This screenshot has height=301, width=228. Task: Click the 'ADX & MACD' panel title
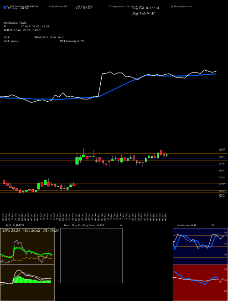pos(15,225)
